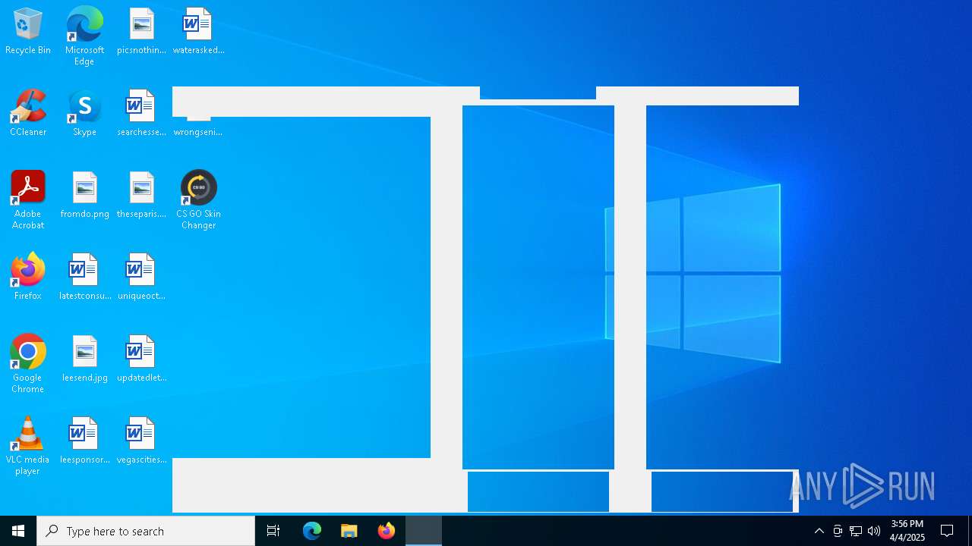Launch the CS GO Skin Changer shortcut
Screen dimensions: 972x546
pos(198,200)
